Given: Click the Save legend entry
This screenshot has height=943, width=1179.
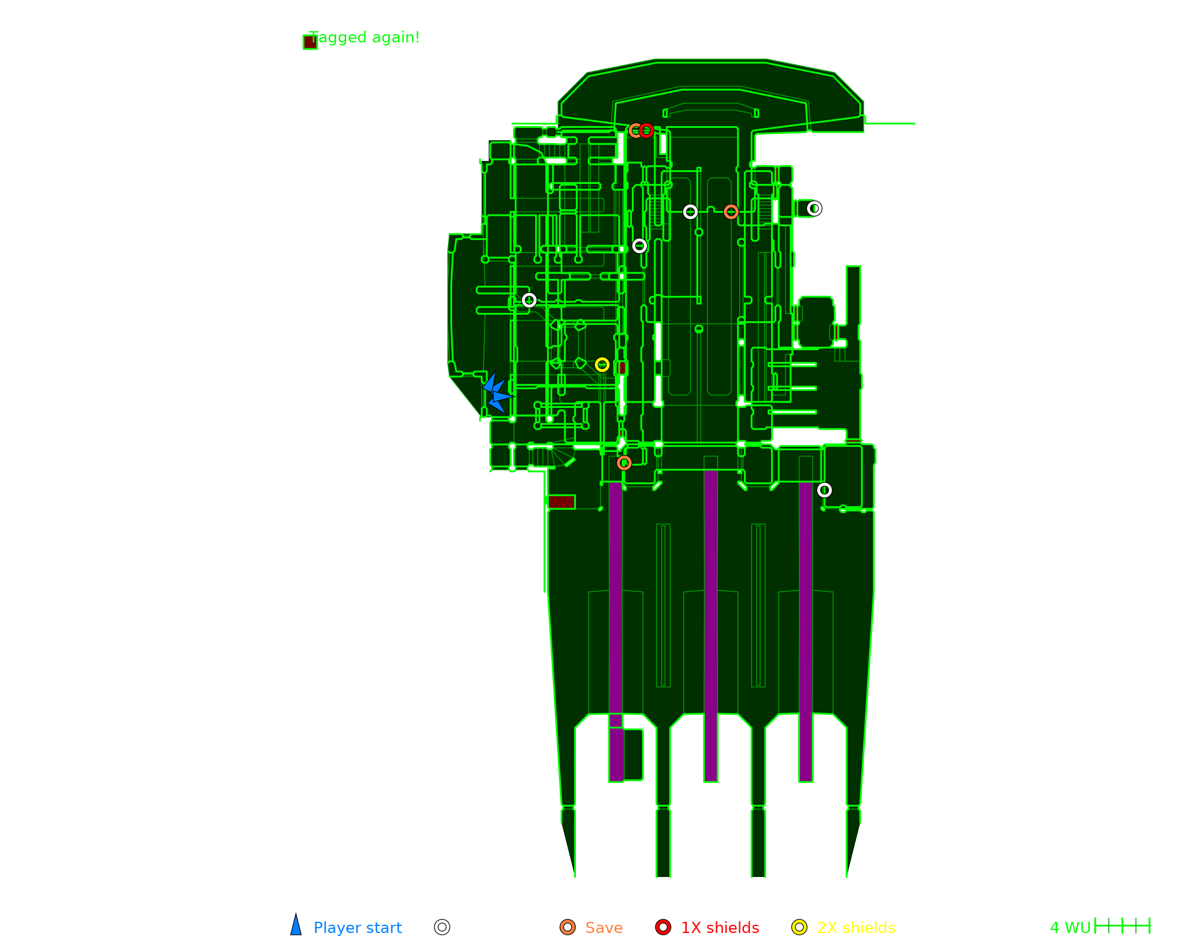Looking at the screenshot, I should [x=603, y=928].
